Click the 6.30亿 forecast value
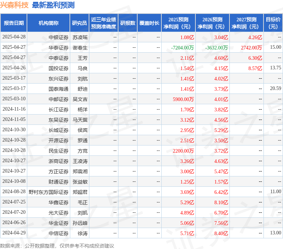Viewport: 283px width, 249px height. click(x=255, y=58)
